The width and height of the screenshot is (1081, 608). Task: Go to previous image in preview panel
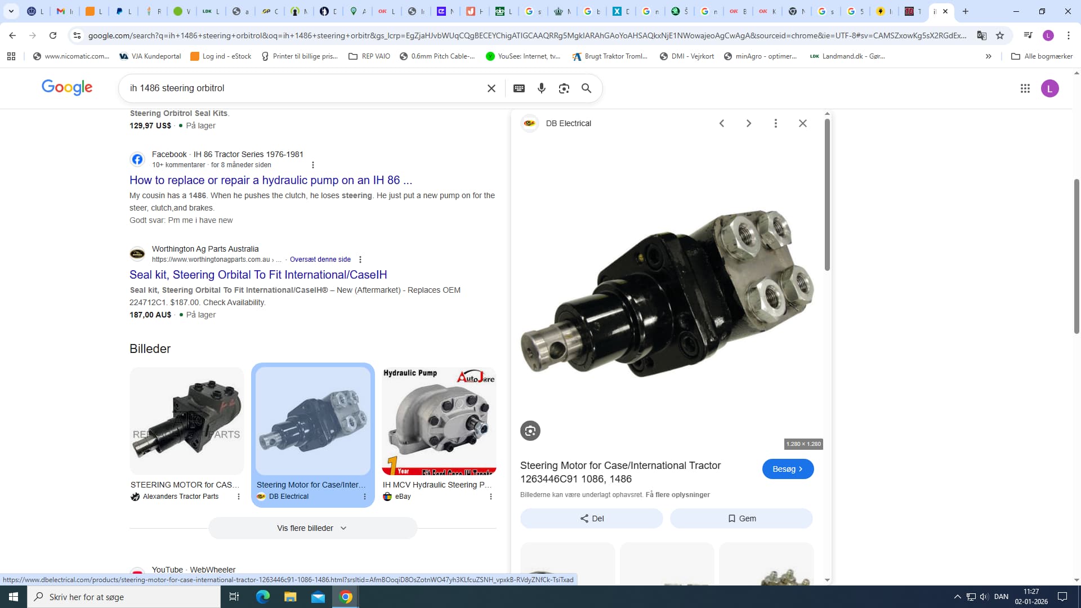tap(722, 123)
